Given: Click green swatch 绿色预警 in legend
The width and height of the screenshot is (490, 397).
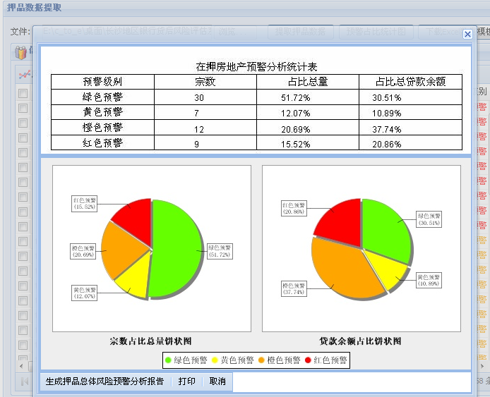Looking at the screenshot, I should (x=168, y=360).
